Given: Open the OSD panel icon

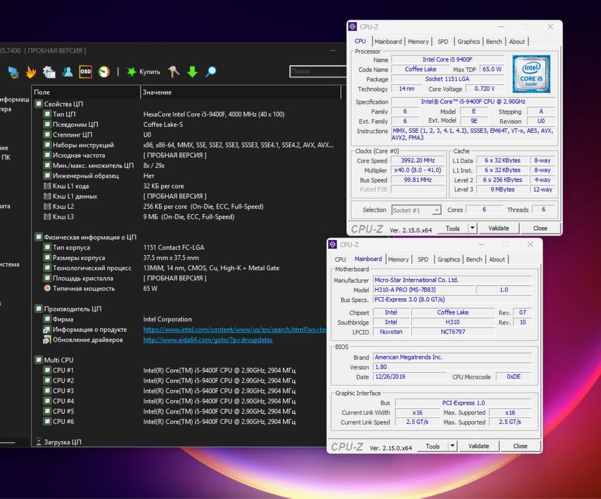Looking at the screenshot, I should point(85,72).
